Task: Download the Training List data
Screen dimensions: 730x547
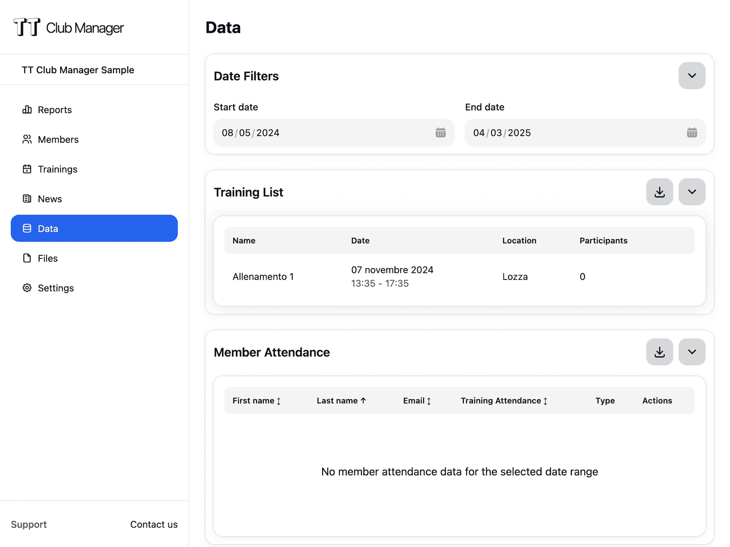Action: click(x=659, y=192)
